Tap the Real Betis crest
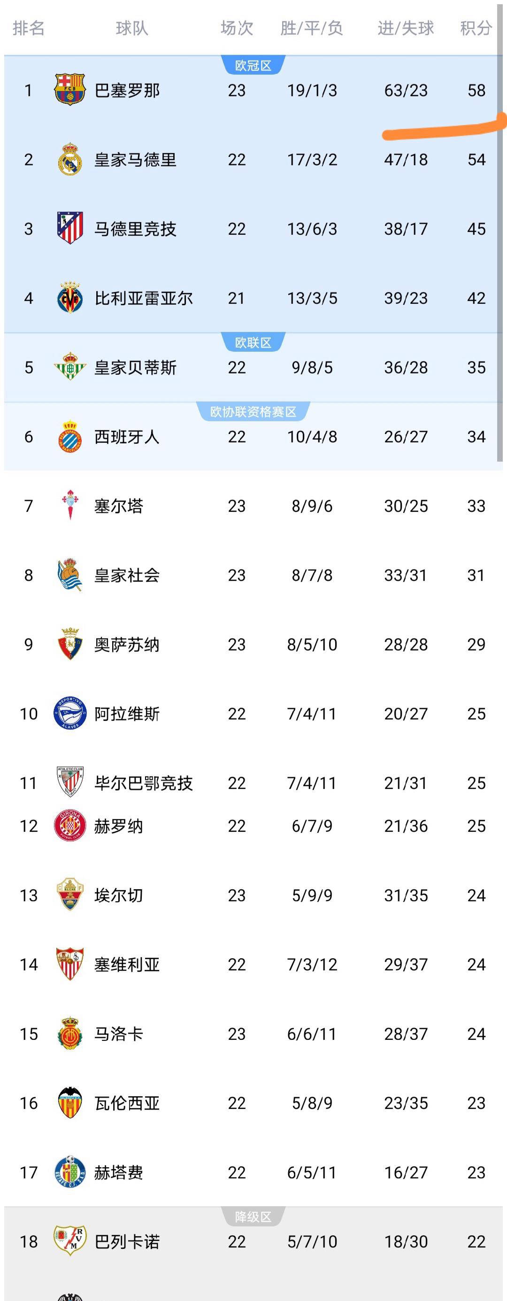Screen dimensions: 507x1301 [x=69, y=367]
